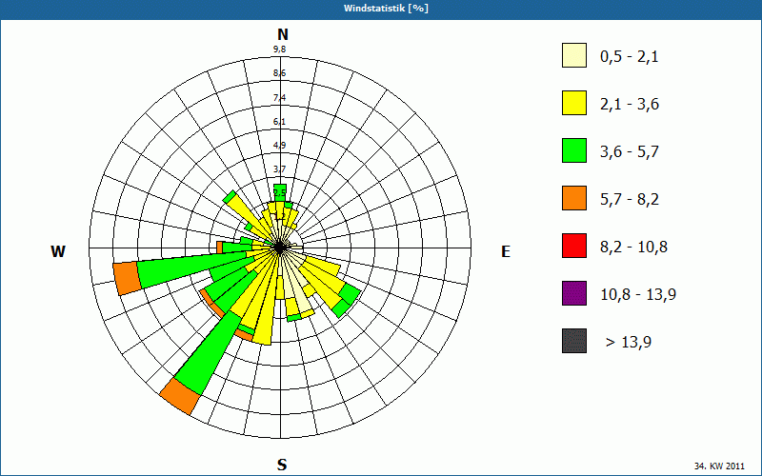Image resolution: width=762 pixels, height=476 pixels.
Task: Click the dark gray > 13,9 swatch
Action: coord(574,341)
